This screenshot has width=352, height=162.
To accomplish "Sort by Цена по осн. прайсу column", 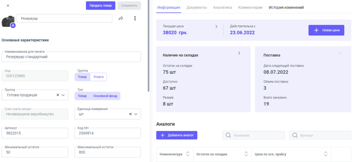I will click(326, 154).
